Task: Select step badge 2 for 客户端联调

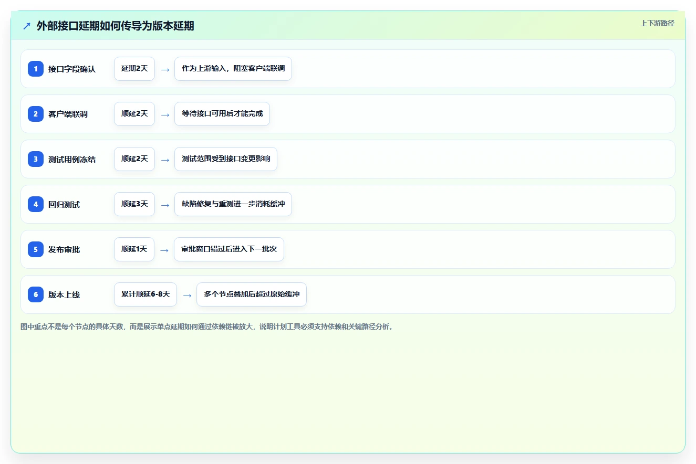Action: 36,114
